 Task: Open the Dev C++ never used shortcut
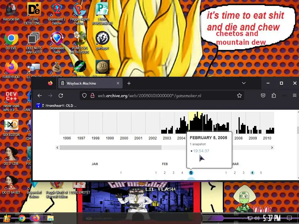[x=11, y=100]
